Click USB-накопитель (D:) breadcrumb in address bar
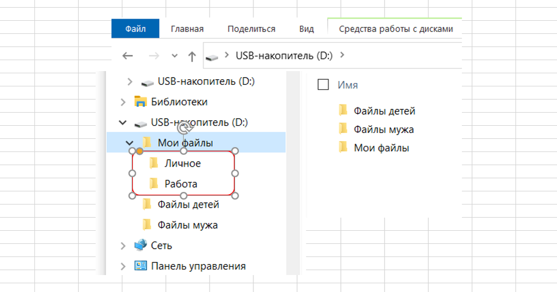557x292 pixels. tap(284, 55)
